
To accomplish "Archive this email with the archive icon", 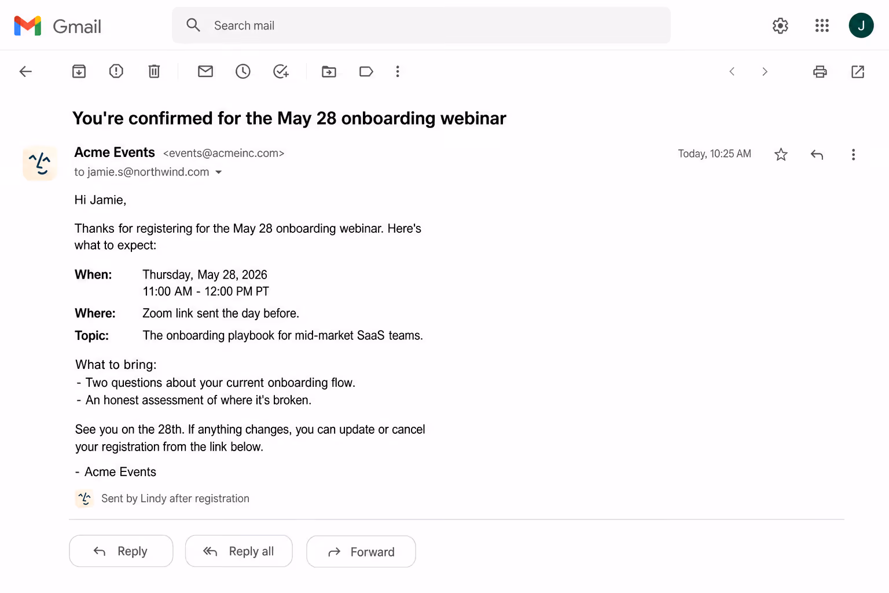I will [x=79, y=71].
